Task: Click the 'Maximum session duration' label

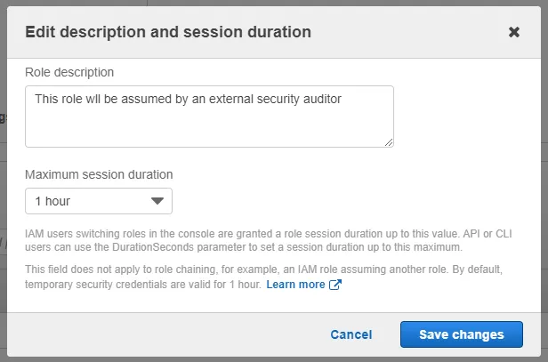Action: click(99, 174)
